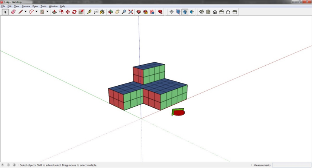Select the Eraser tool
Image resolution: width=313 pixels, height=168 pixels.
(x=13, y=12)
